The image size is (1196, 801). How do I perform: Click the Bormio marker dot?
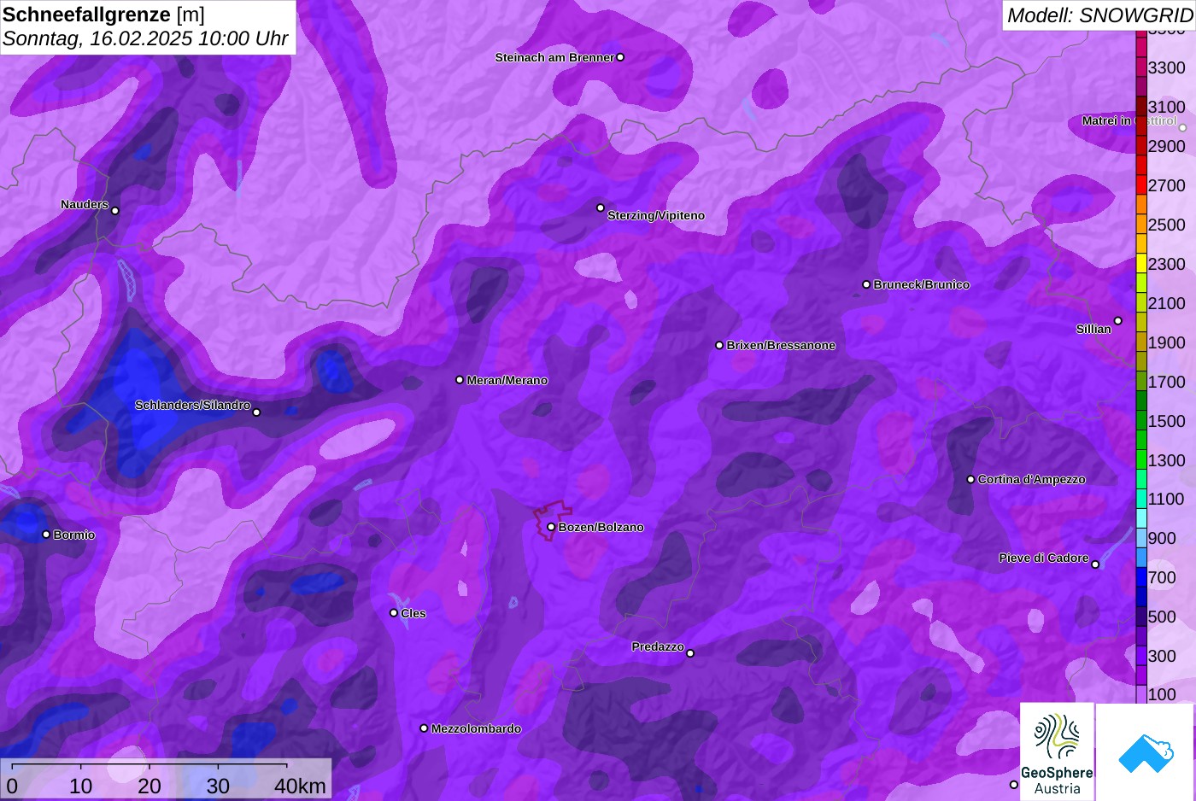coord(46,535)
